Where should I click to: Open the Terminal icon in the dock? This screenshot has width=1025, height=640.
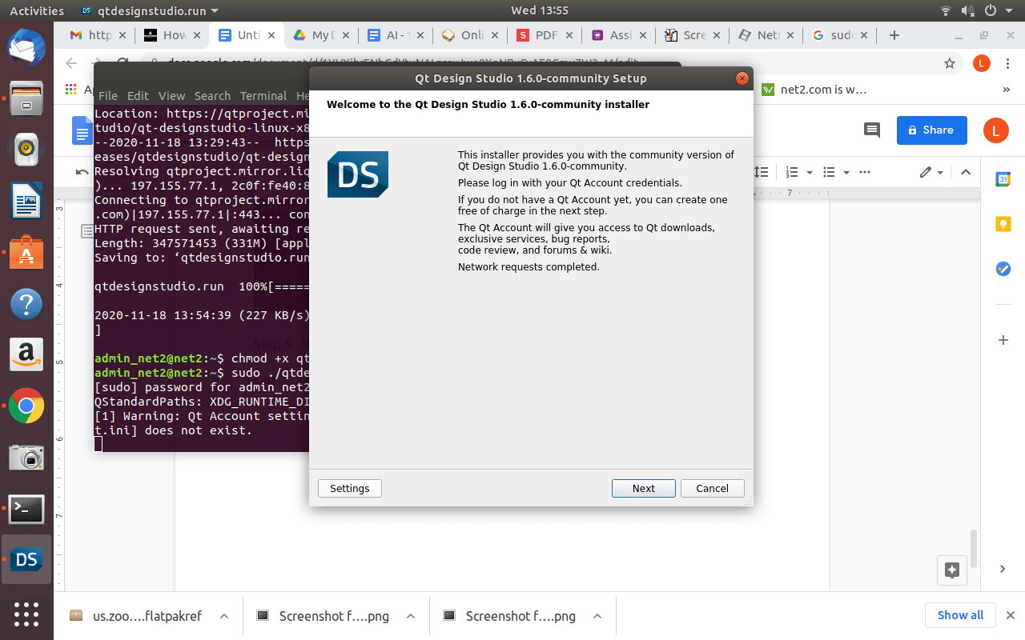pyautogui.click(x=26, y=508)
